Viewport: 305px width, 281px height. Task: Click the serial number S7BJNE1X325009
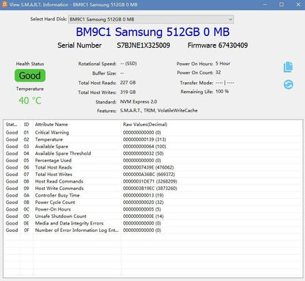point(144,45)
